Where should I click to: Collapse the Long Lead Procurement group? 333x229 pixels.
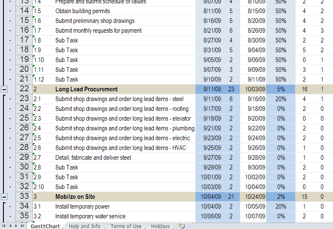click(4, 89)
